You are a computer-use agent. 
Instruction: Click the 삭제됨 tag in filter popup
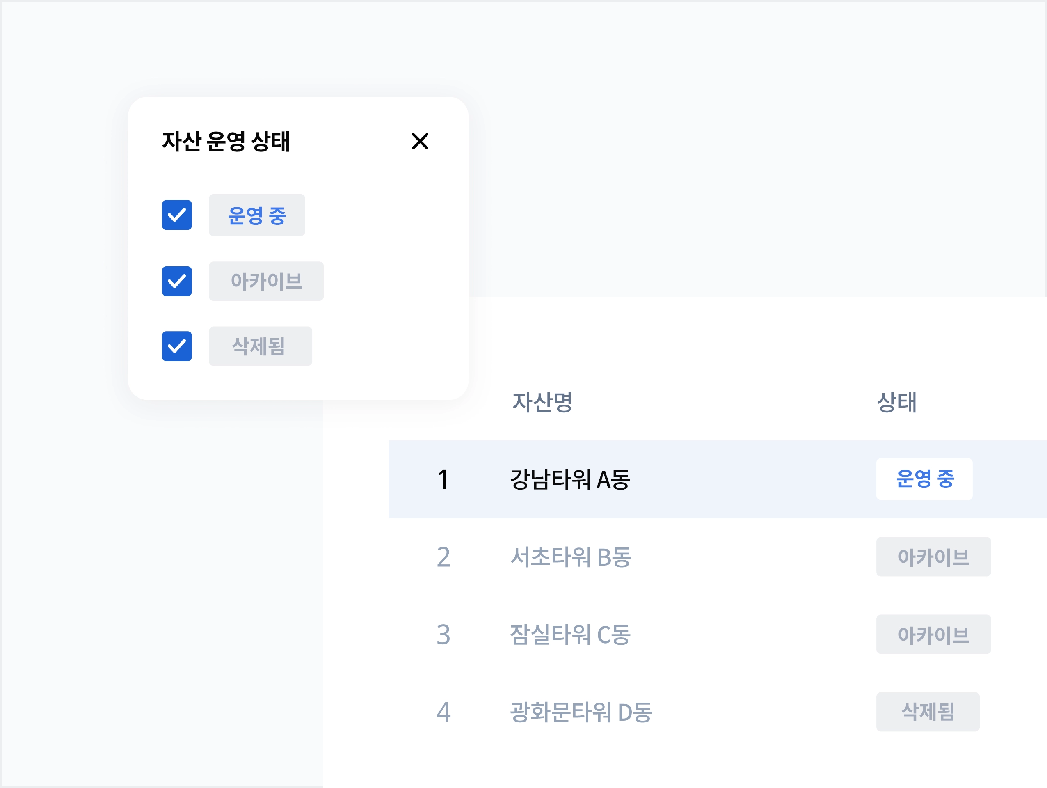pos(260,346)
